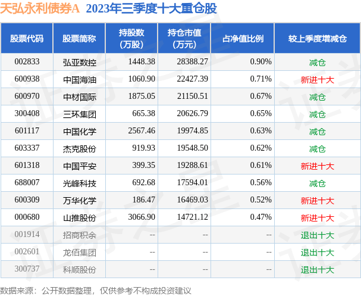Click the 退出十大 label for 龙佰集团

coord(317,253)
